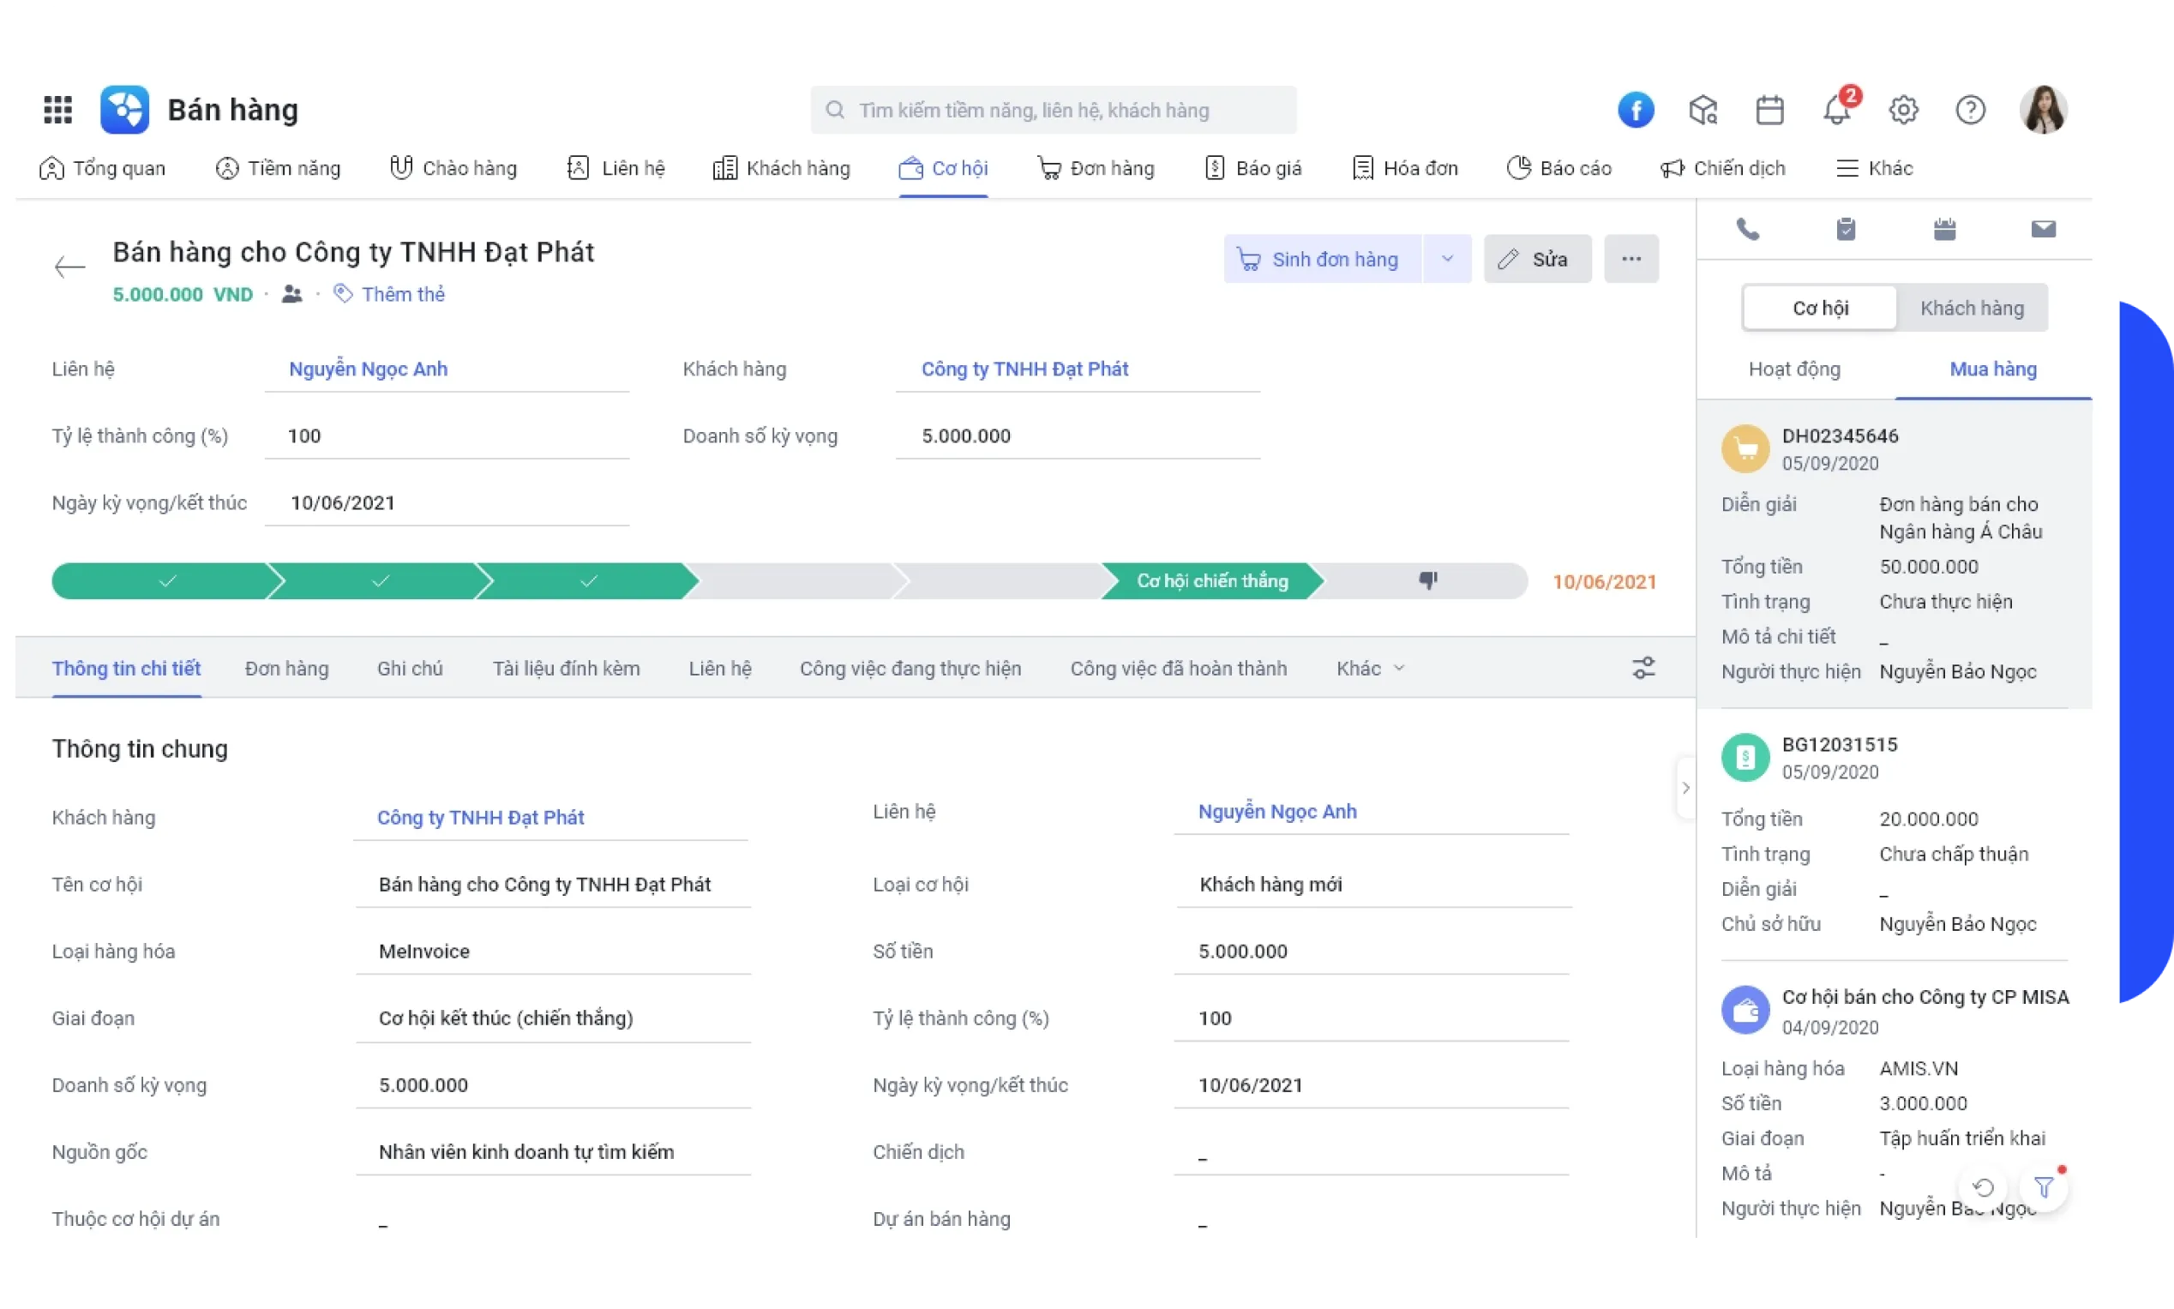This screenshot has width=2174, height=1309.
Task: Open the Facebook integration icon
Action: [1635, 110]
